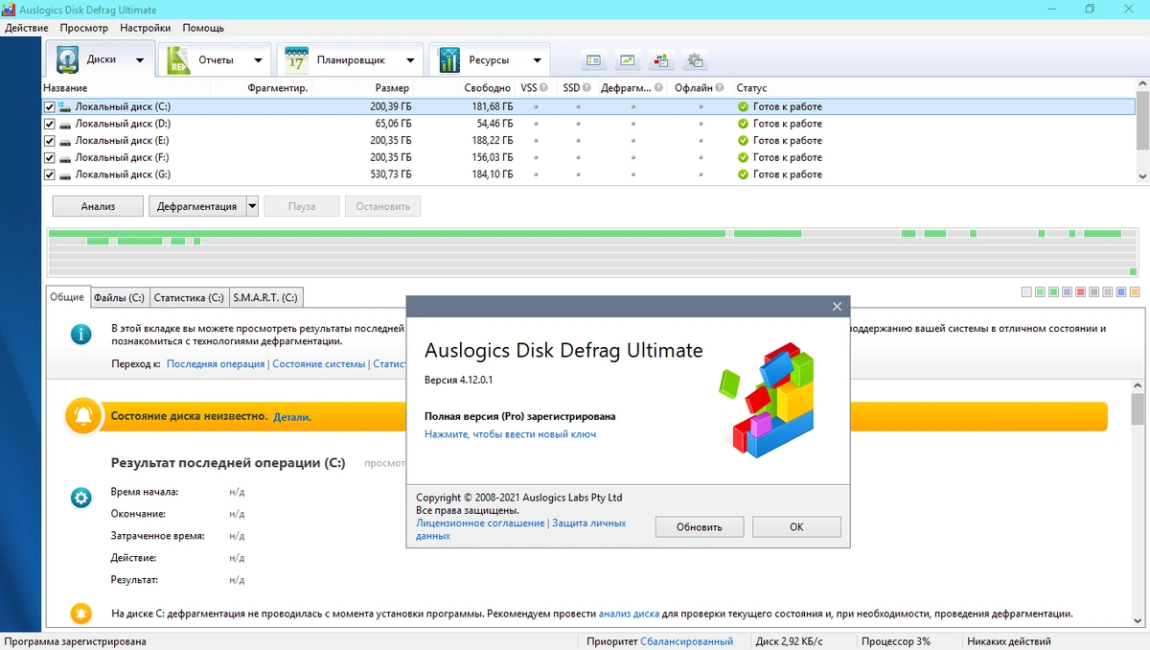Close the About dialog with X

pyautogui.click(x=837, y=307)
